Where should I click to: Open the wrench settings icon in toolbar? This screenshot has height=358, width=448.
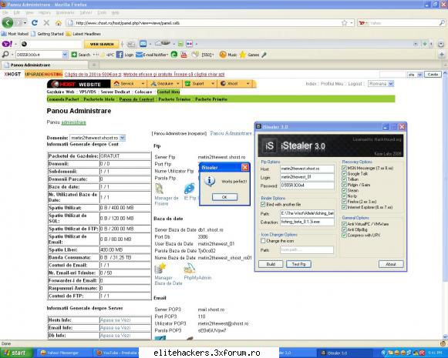264,55
